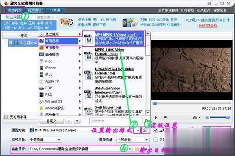Viewport: 235px width, 156px height.
Task: Click the format search input field
Action: click(116, 121)
